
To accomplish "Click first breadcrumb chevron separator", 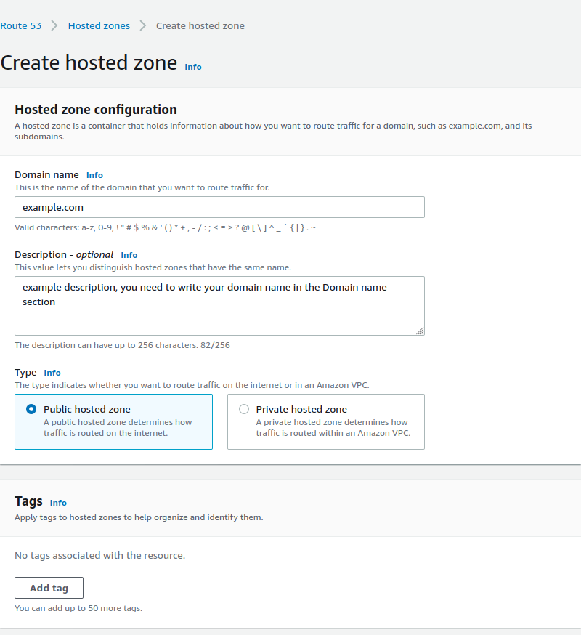I will (x=54, y=26).
